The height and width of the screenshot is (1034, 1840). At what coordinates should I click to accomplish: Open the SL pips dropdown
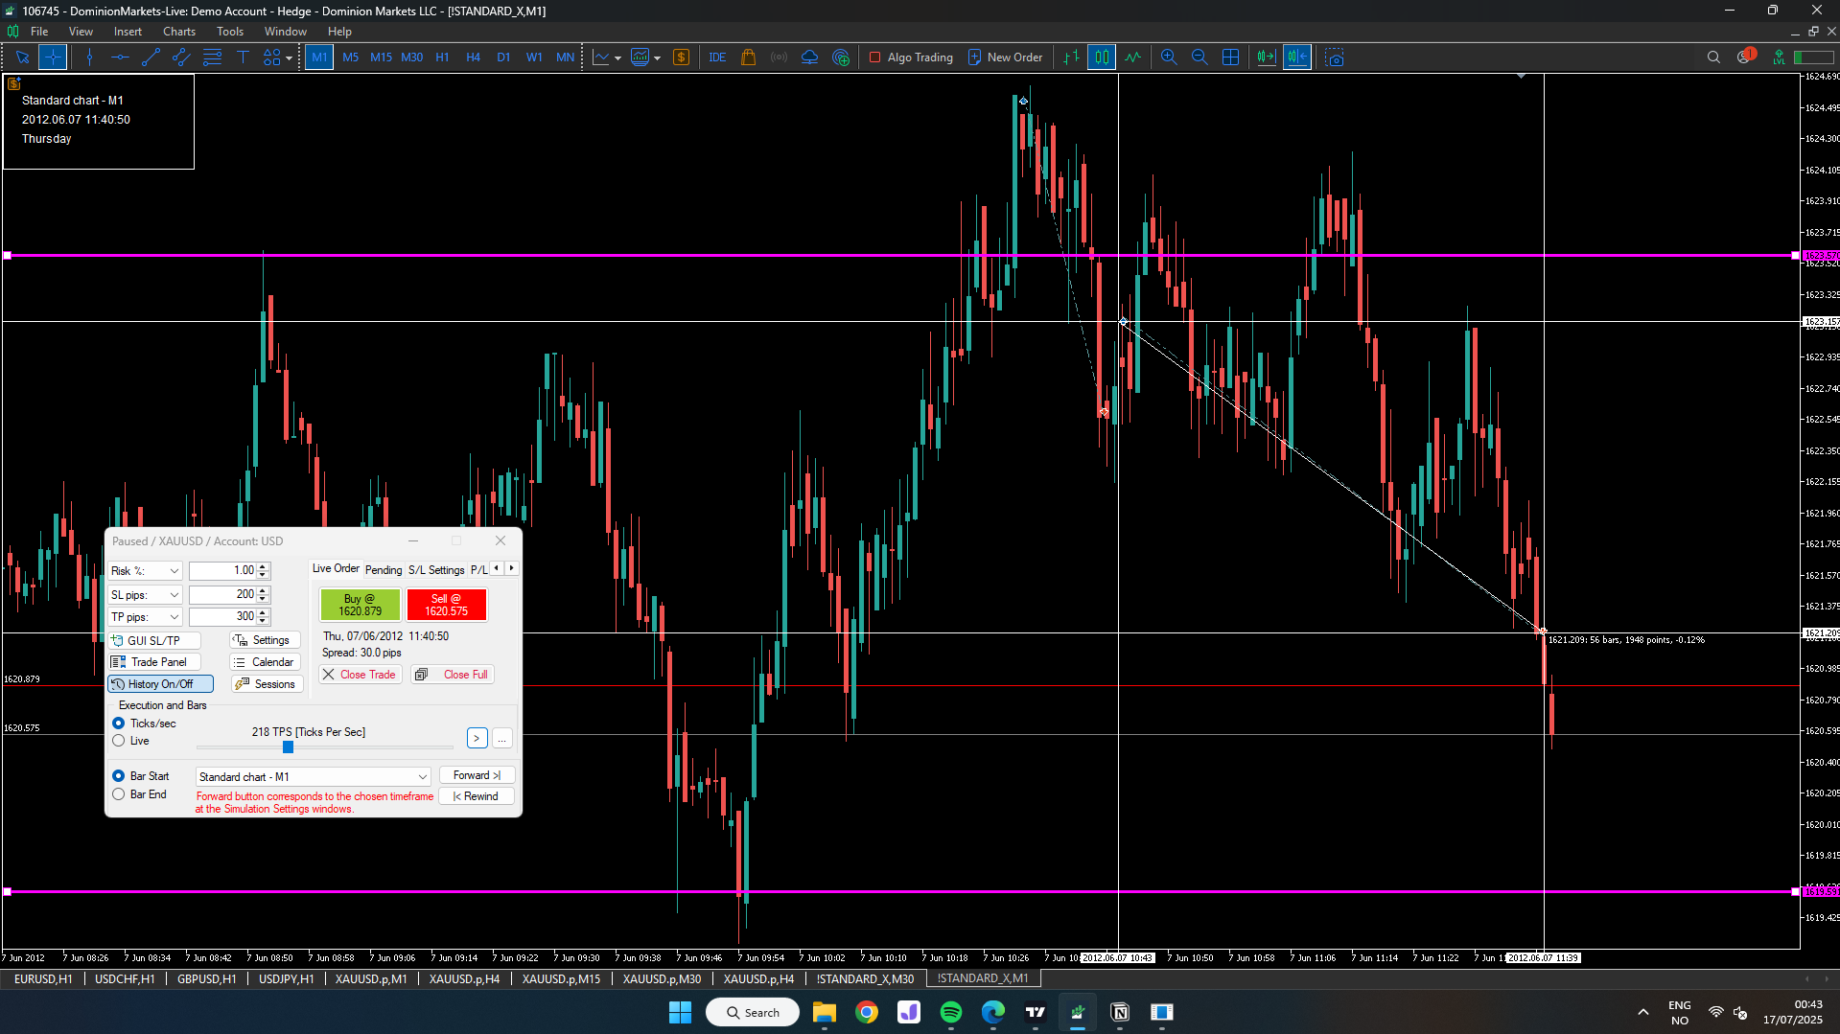click(145, 595)
